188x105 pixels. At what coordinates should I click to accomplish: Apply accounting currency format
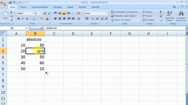pos(87,19)
